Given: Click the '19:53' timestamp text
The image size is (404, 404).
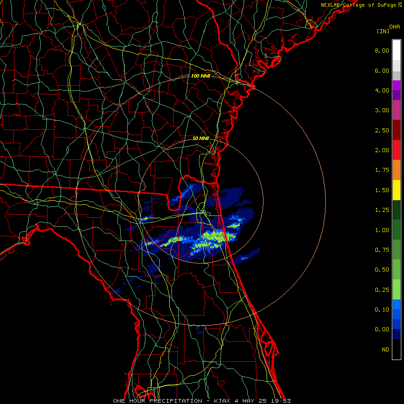Looking at the screenshot, I should pos(281,401).
